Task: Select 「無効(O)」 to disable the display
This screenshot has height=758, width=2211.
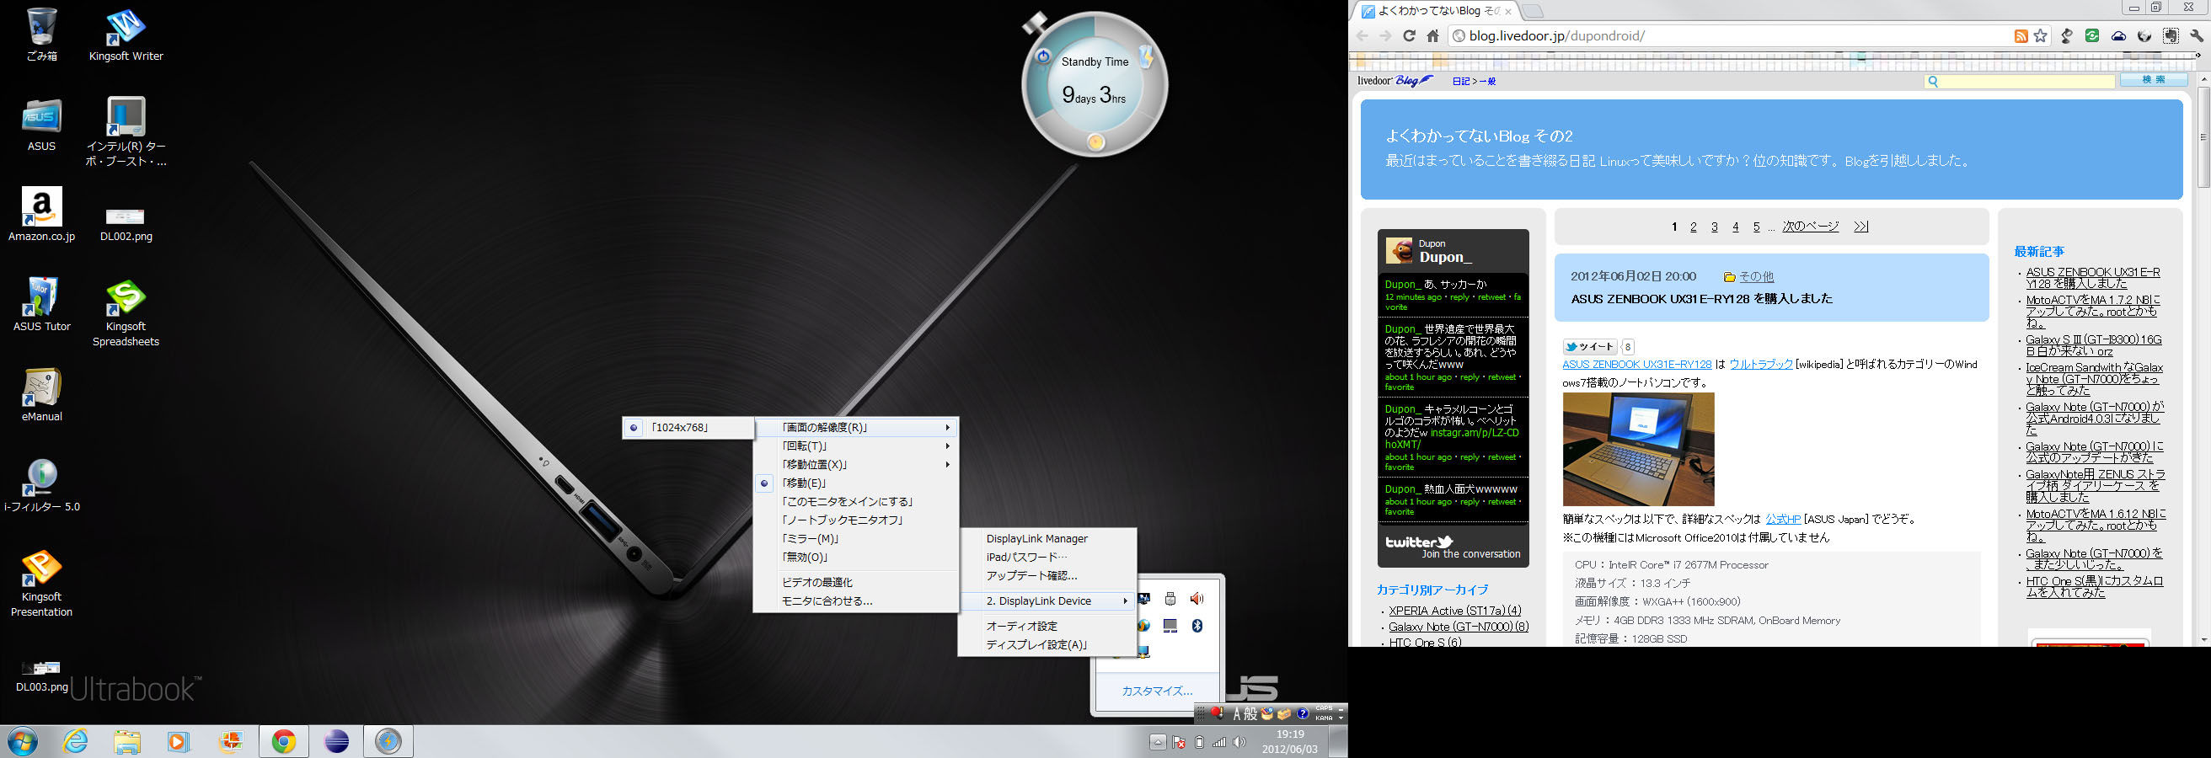Action: click(856, 558)
